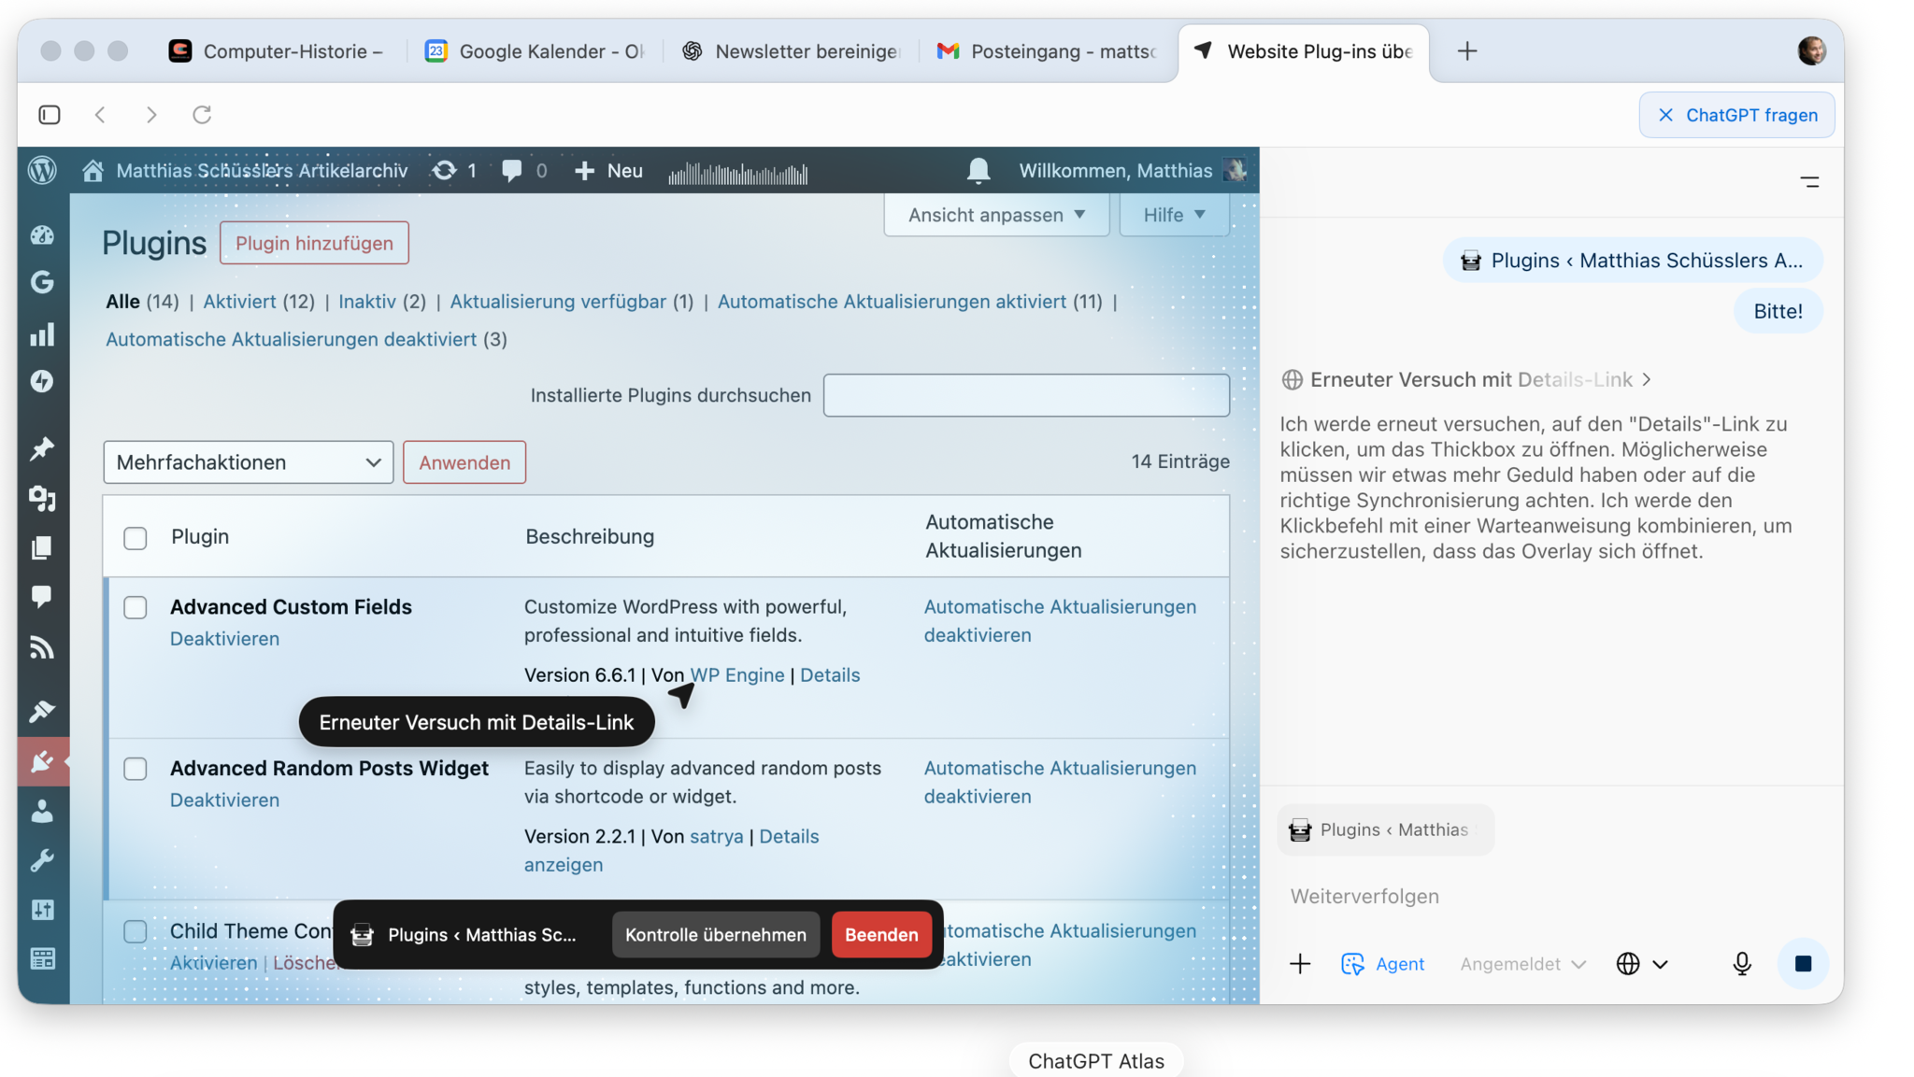The width and height of the screenshot is (1914, 1077).
Task: Open Comments via the speech bubble icon
Action: click(42, 598)
